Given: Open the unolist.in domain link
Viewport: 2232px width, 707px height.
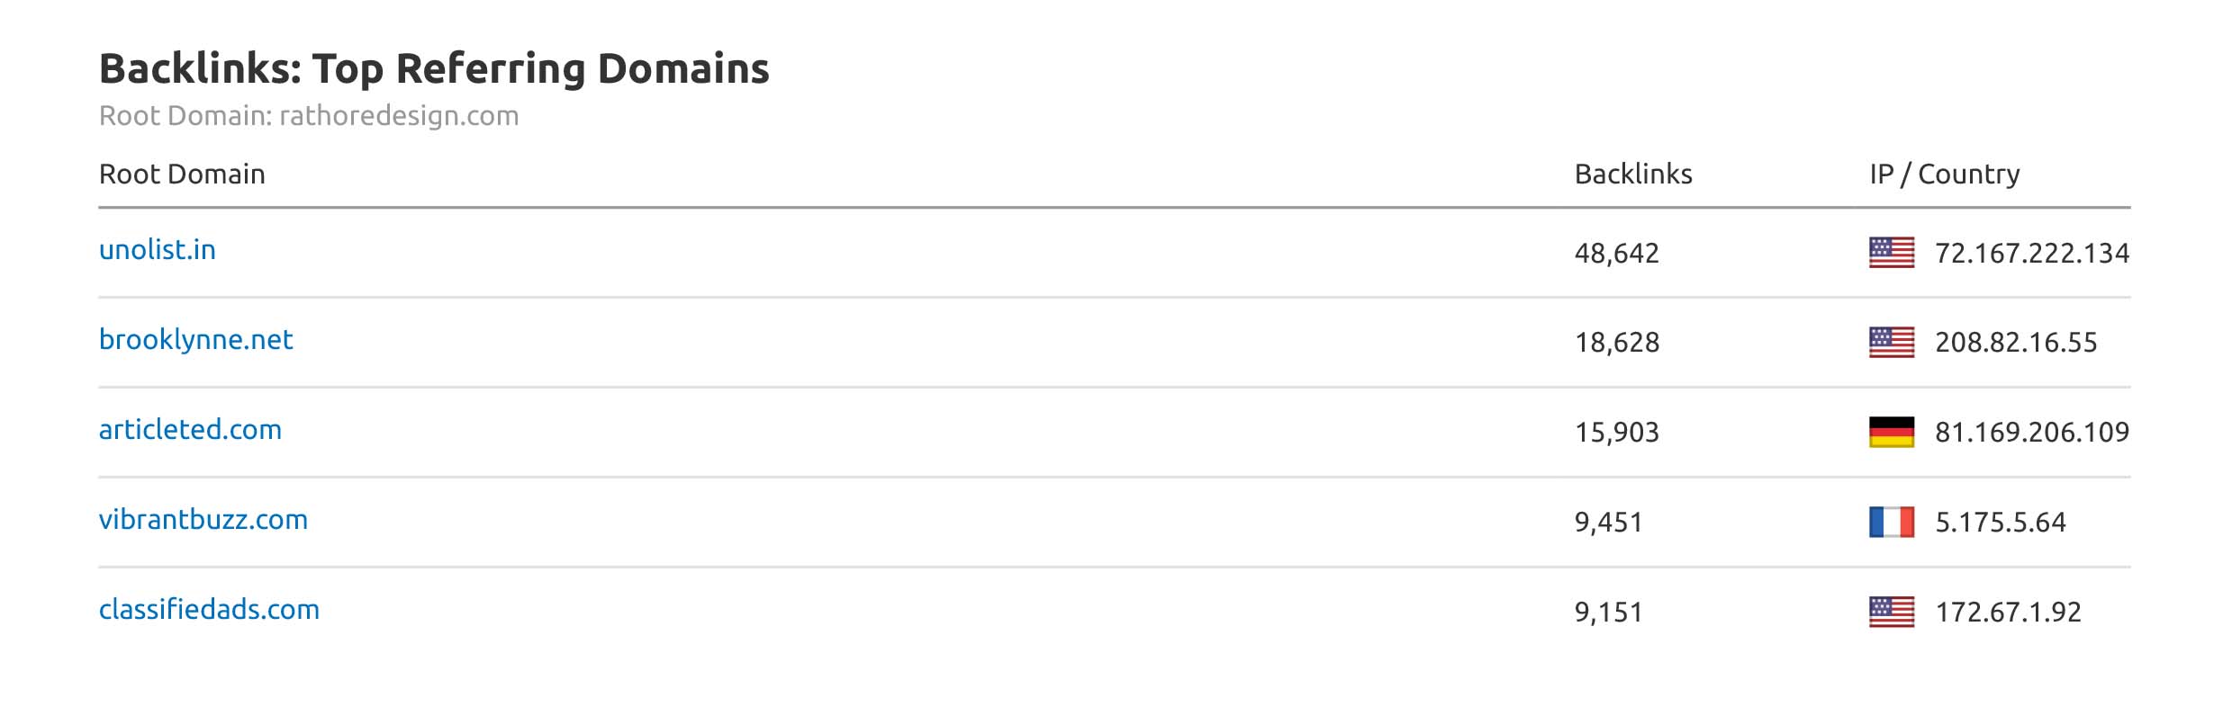Looking at the screenshot, I should coord(158,250).
